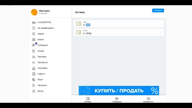The image size is (192, 108).
Task: Click the percent sign on the banner
Action: coord(154,91)
